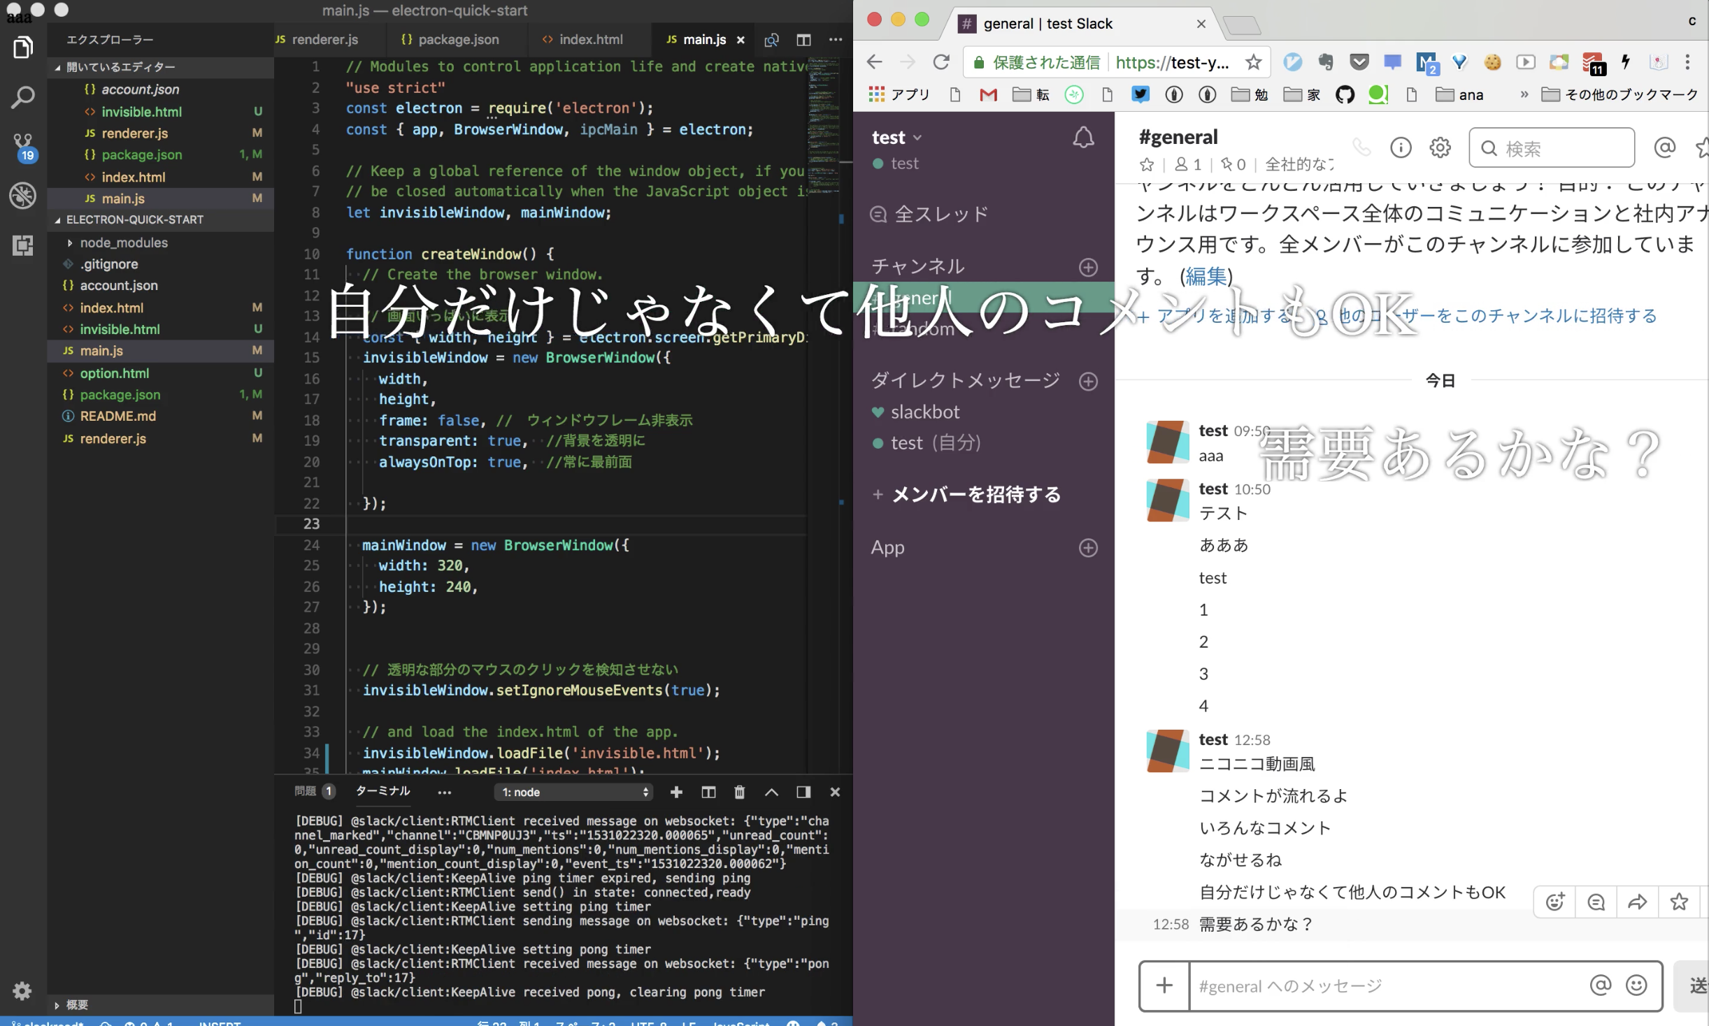Close the main.js editor tab
Viewport: 1709px width, 1026px height.
(741, 40)
